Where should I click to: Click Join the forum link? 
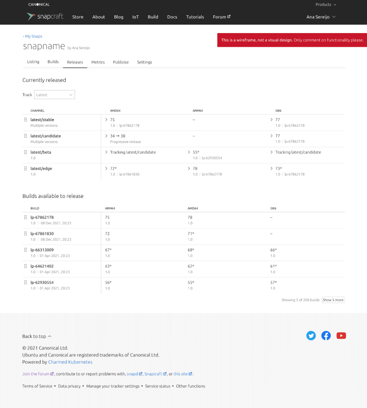coord(38,374)
